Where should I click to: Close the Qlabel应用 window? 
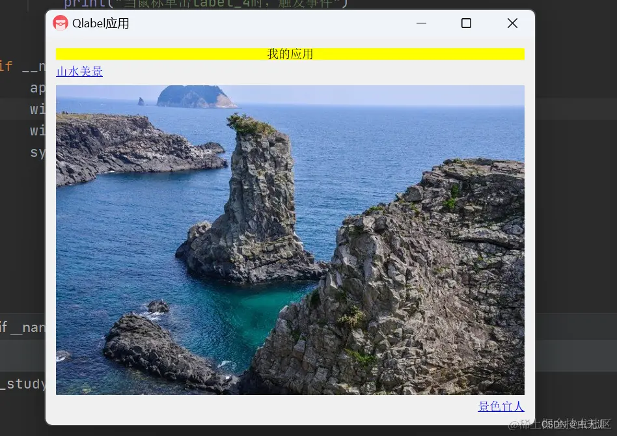pyautogui.click(x=512, y=23)
